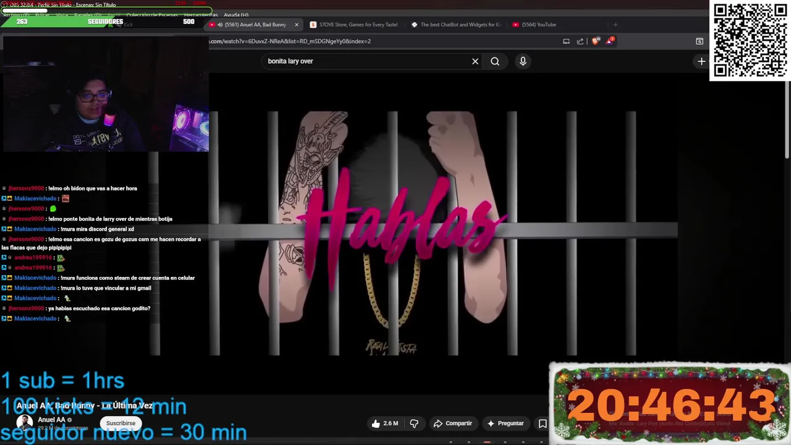Screen dimensions: 791x445
Task: Click the Preguntar button
Action: pos(505,423)
